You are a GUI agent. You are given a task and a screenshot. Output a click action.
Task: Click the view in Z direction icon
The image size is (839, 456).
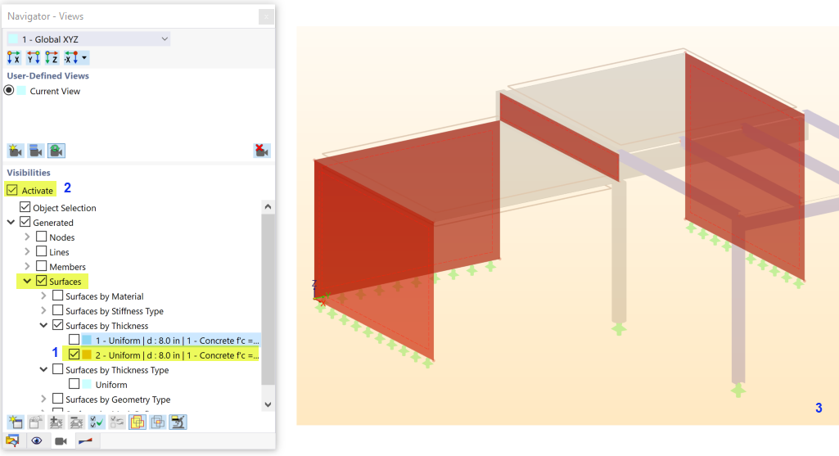click(x=52, y=57)
